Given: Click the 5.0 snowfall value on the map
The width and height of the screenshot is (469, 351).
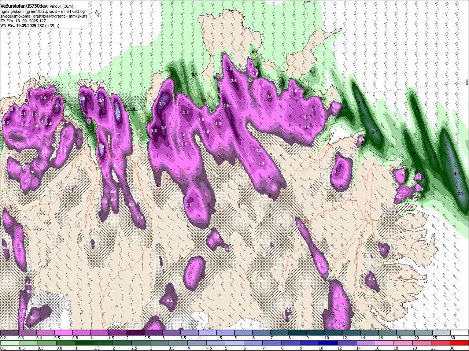Looking at the screenshot, I should point(101,147).
